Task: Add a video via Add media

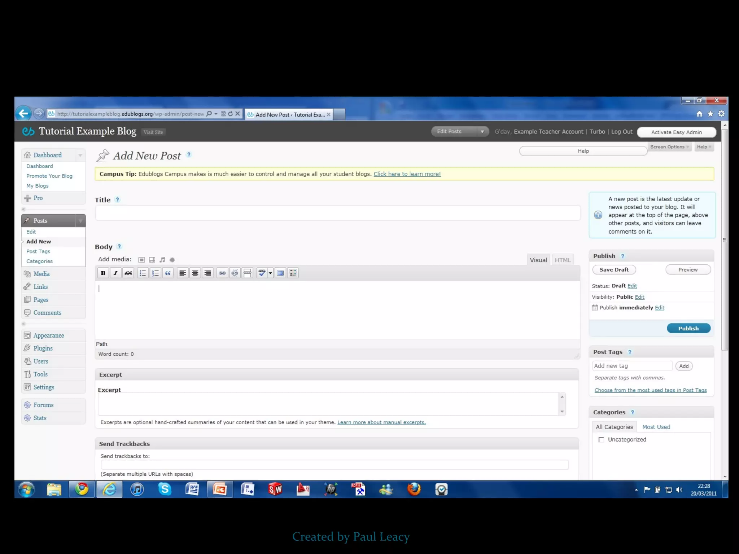Action: coord(152,260)
